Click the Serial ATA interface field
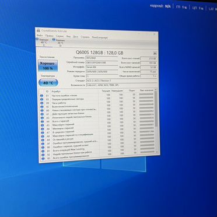Screen dimensions: 217x217 pyautogui.click(x=102, y=67)
